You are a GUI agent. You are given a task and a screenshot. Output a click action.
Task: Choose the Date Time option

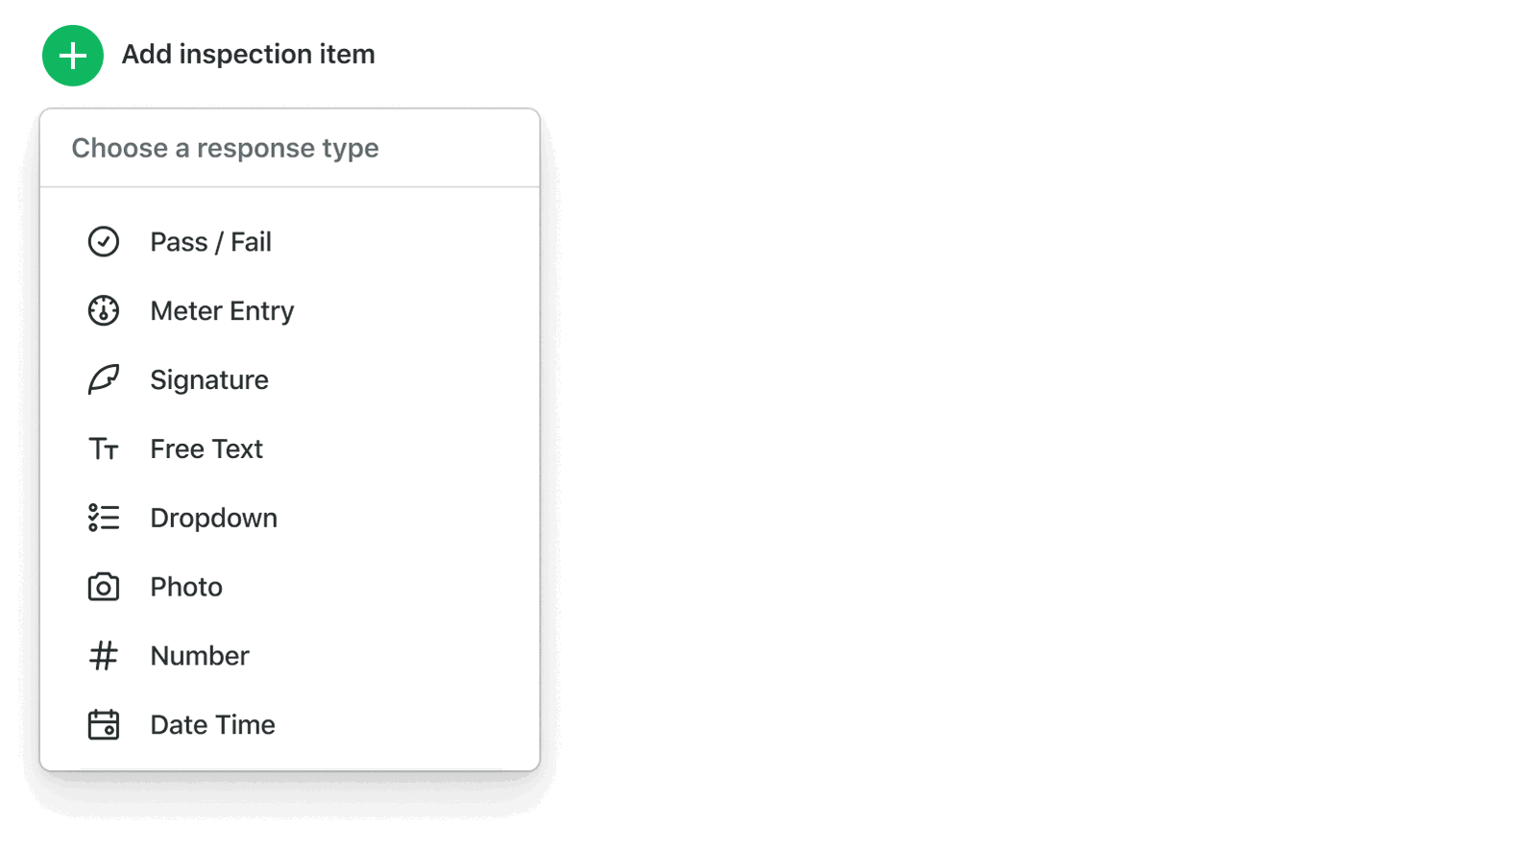point(290,725)
